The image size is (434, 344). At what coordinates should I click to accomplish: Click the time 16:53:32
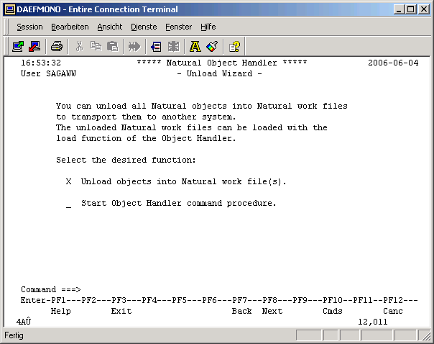click(41, 63)
